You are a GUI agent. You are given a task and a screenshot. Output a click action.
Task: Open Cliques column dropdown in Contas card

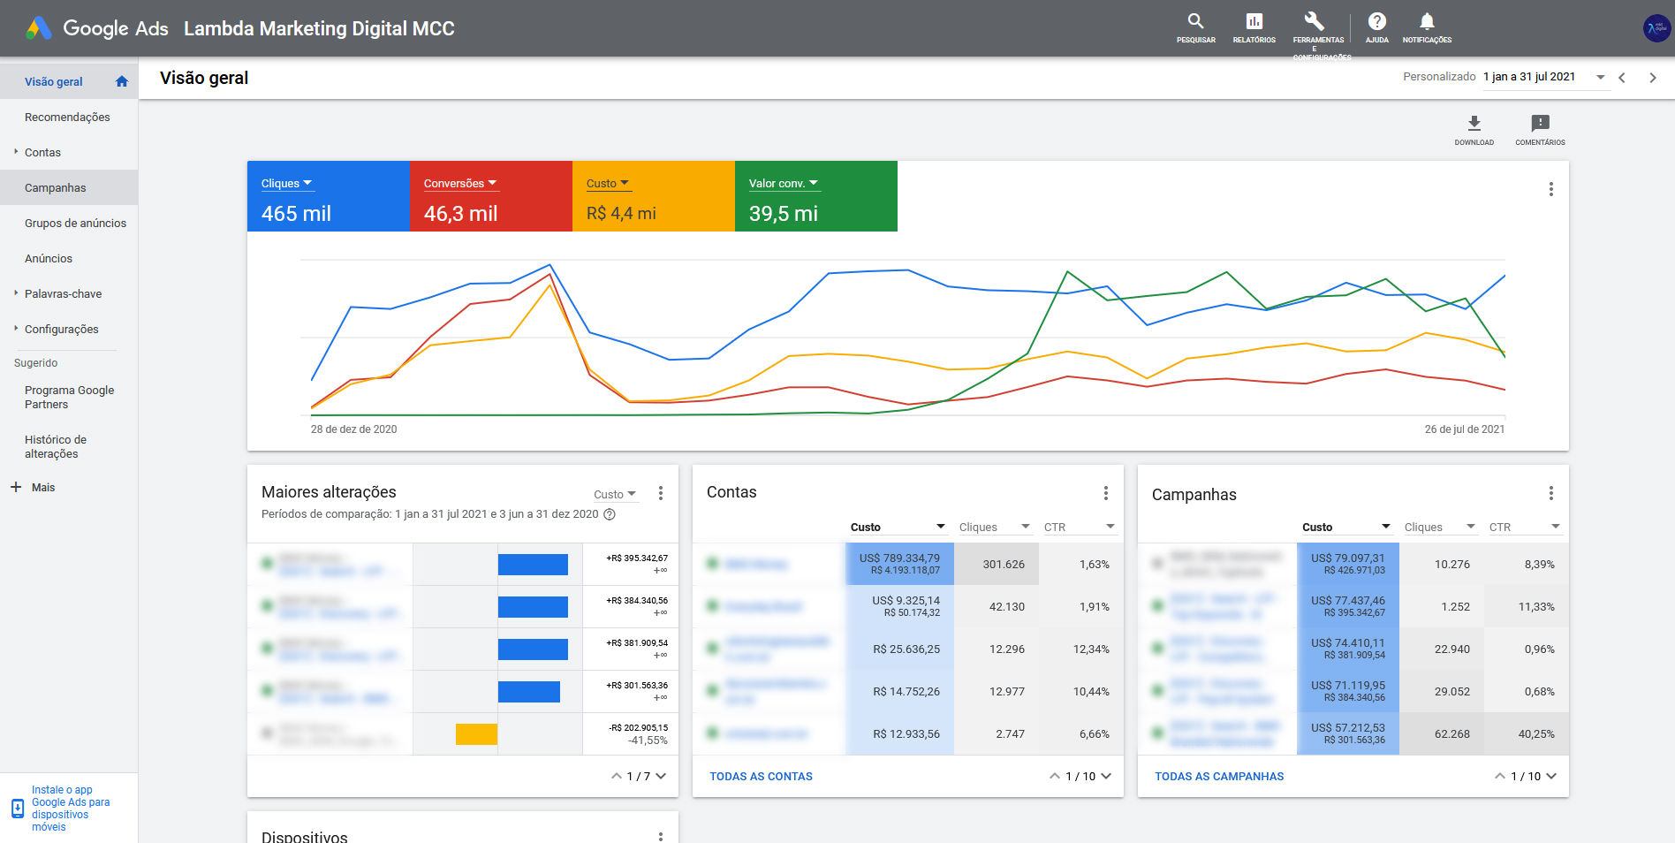tap(995, 527)
